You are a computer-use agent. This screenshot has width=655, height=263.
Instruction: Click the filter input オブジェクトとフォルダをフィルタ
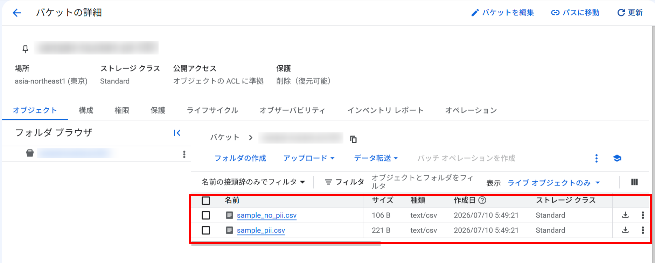click(423, 182)
